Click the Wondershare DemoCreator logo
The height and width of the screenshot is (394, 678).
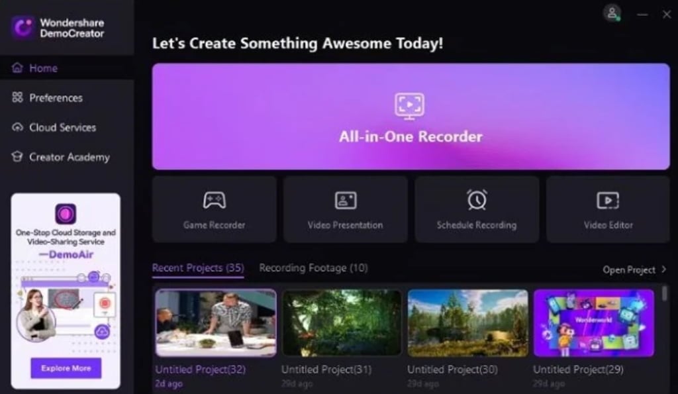click(23, 27)
